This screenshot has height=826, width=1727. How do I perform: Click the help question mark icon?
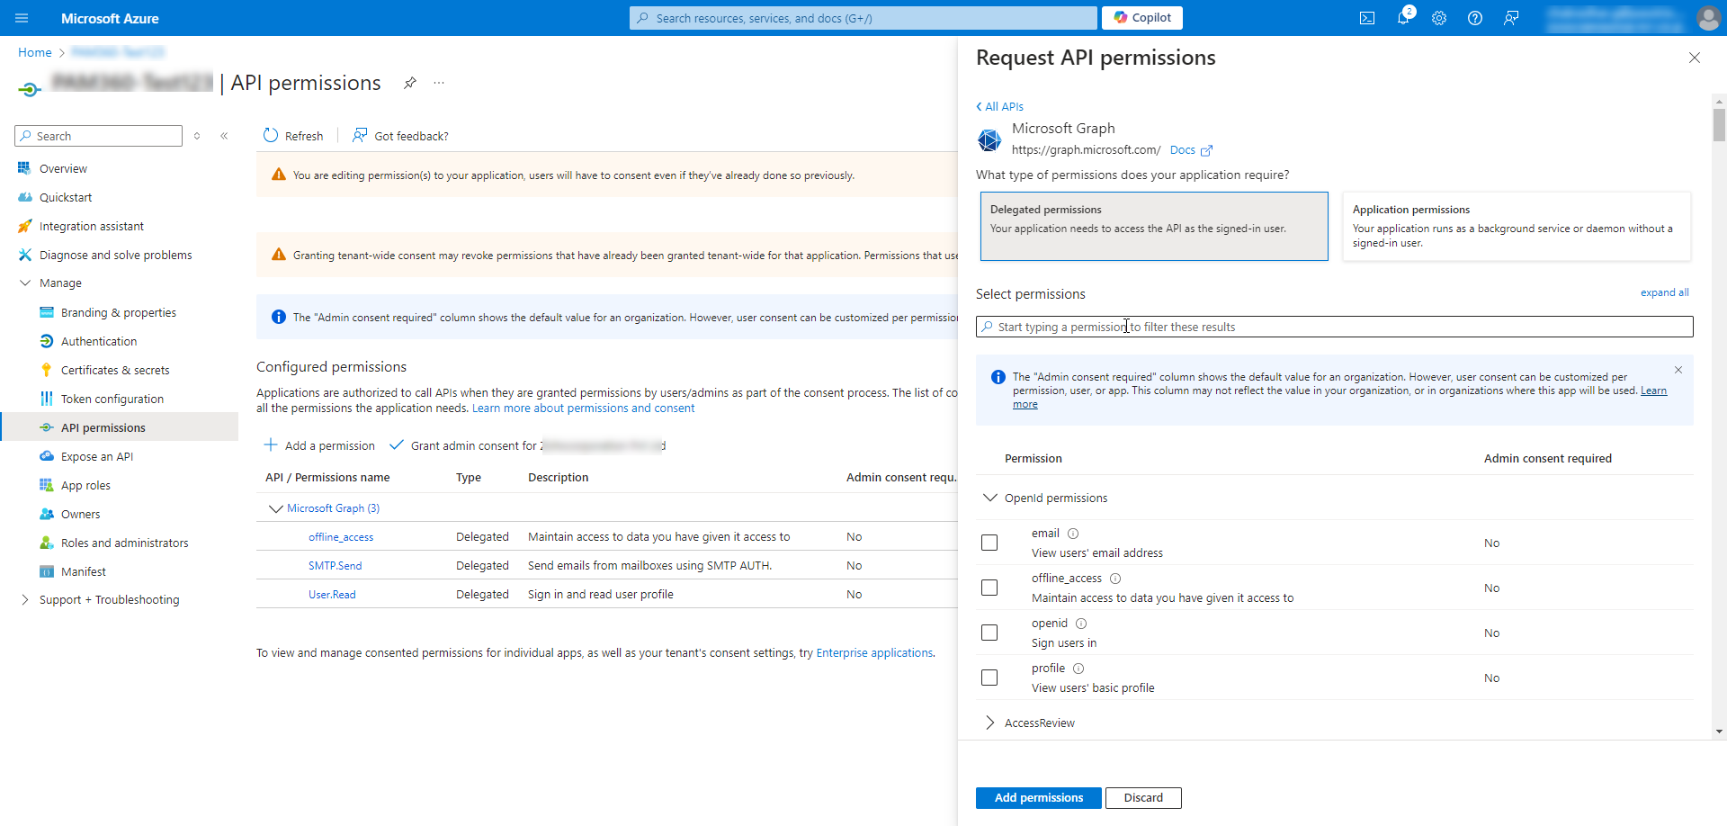point(1475,18)
